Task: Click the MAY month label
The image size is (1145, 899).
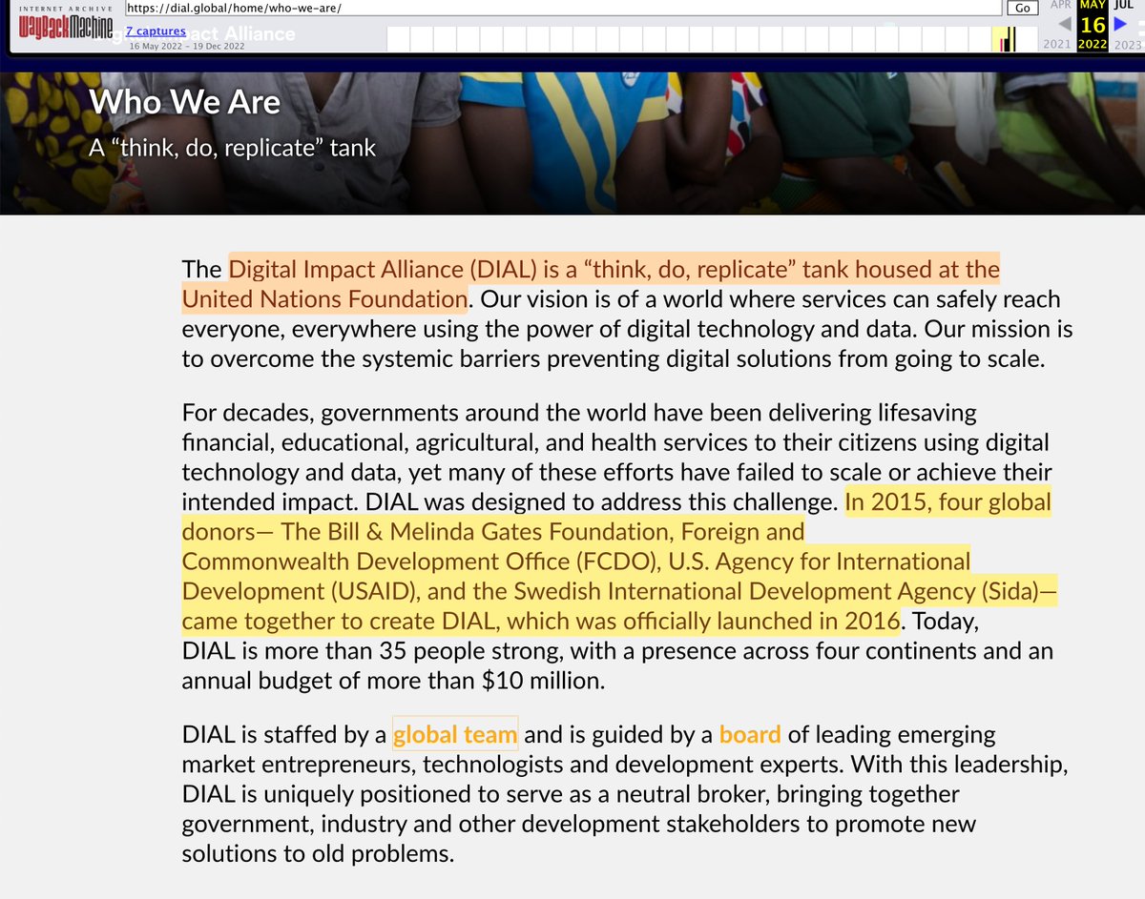Action: tap(1092, 5)
